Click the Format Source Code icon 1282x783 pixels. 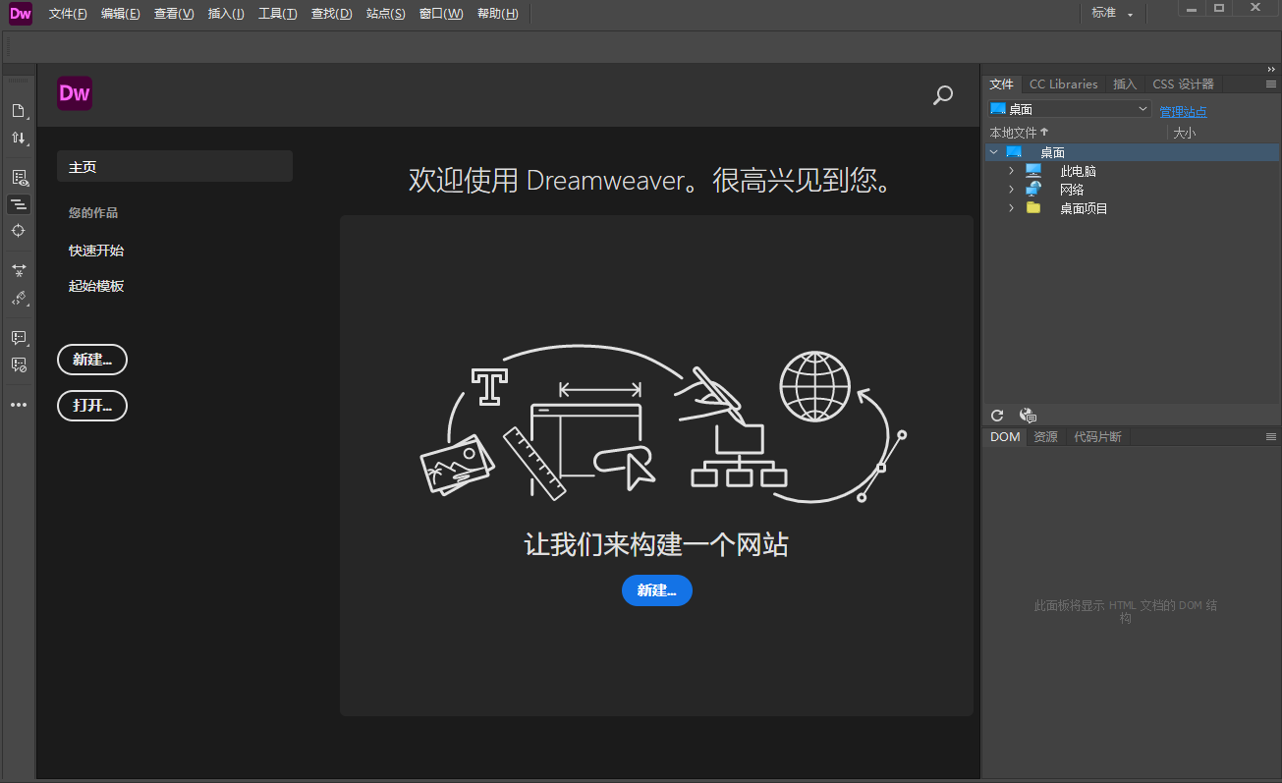[x=19, y=299]
